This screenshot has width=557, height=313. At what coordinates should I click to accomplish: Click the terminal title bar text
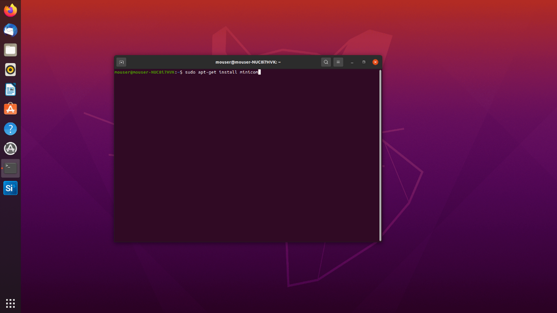click(248, 62)
